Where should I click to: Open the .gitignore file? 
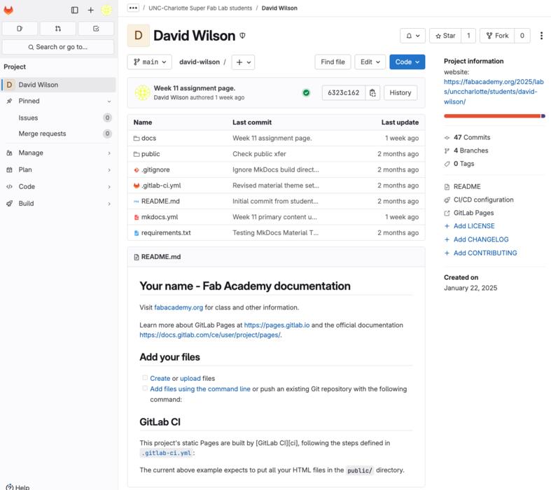[155, 170]
